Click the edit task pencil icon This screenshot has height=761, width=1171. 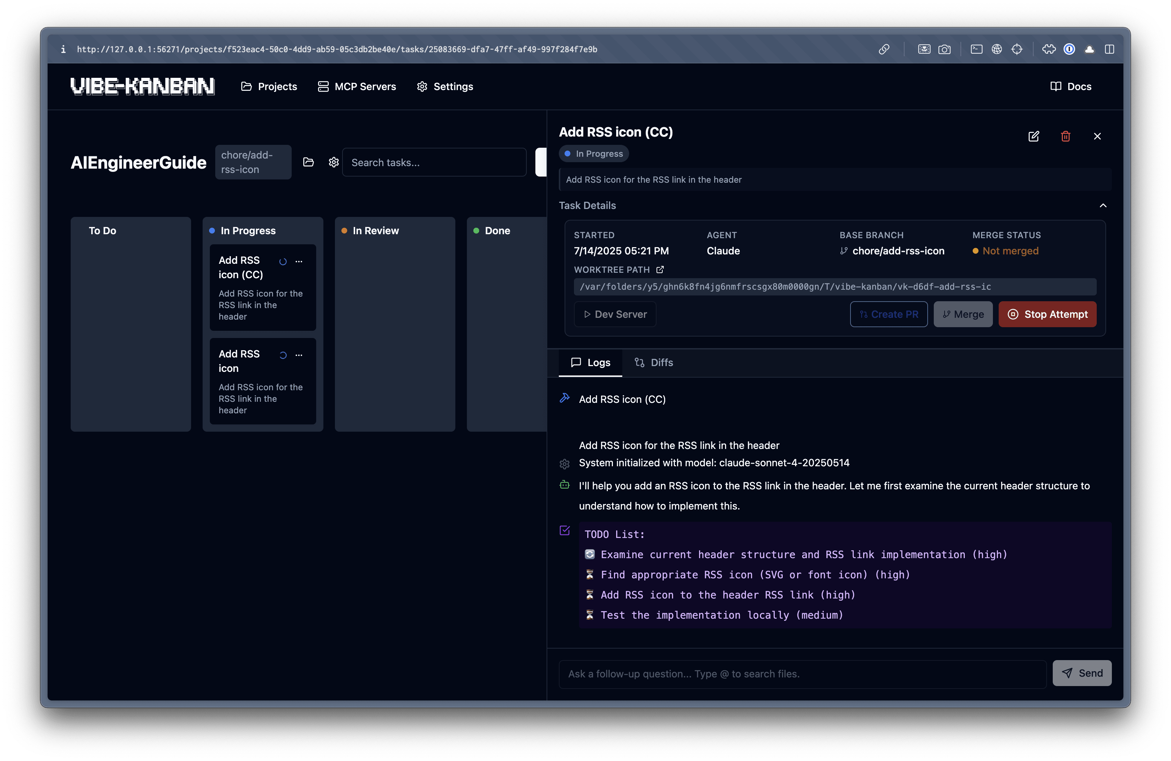pos(1033,136)
